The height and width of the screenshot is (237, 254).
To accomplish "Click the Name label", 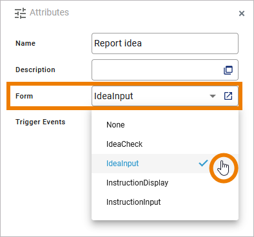I will click(25, 43).
